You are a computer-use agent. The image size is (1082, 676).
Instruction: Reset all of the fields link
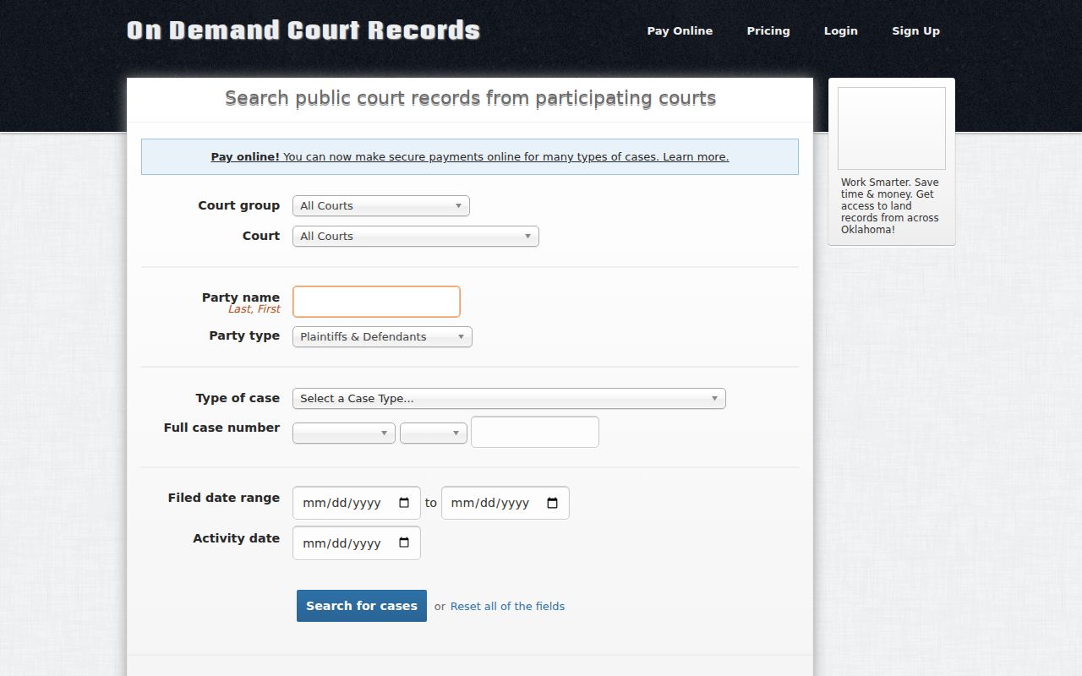pyautogui.click(x=507, y=607)
